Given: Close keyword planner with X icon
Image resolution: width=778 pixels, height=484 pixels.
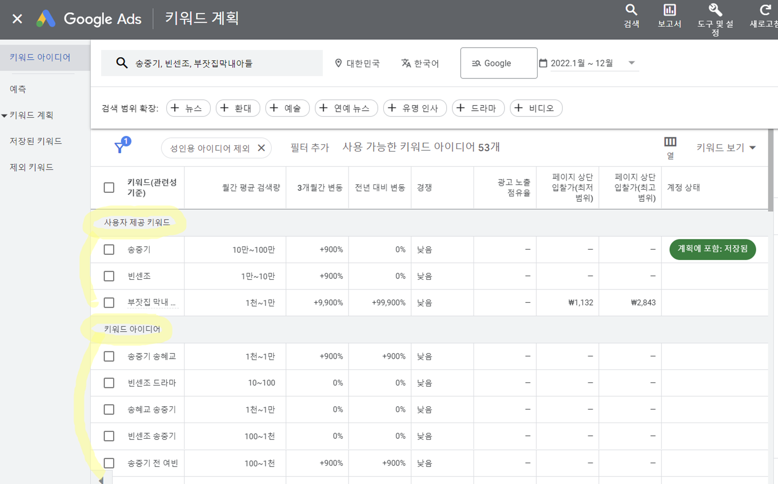Looking at the screenshot, I should tap(17, 19).
